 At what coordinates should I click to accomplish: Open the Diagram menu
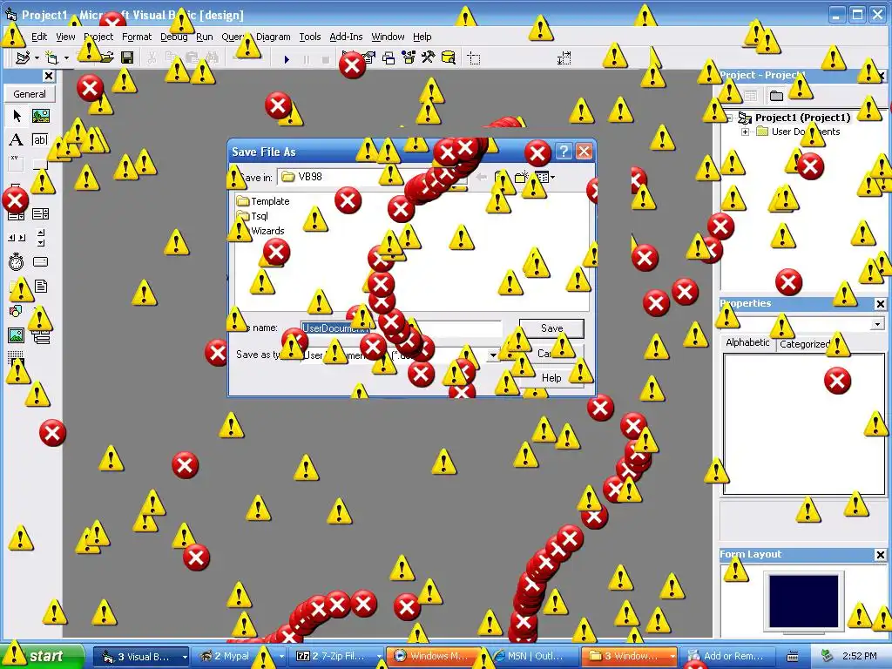pyautogui.click(x=273, y=37)
